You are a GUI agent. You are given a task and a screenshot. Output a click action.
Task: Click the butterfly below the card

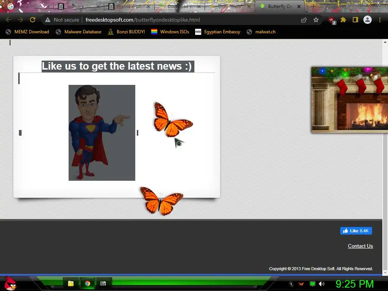tap(161, 201)
